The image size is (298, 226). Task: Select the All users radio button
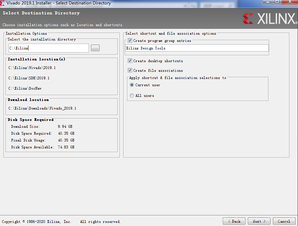point(132,95)
